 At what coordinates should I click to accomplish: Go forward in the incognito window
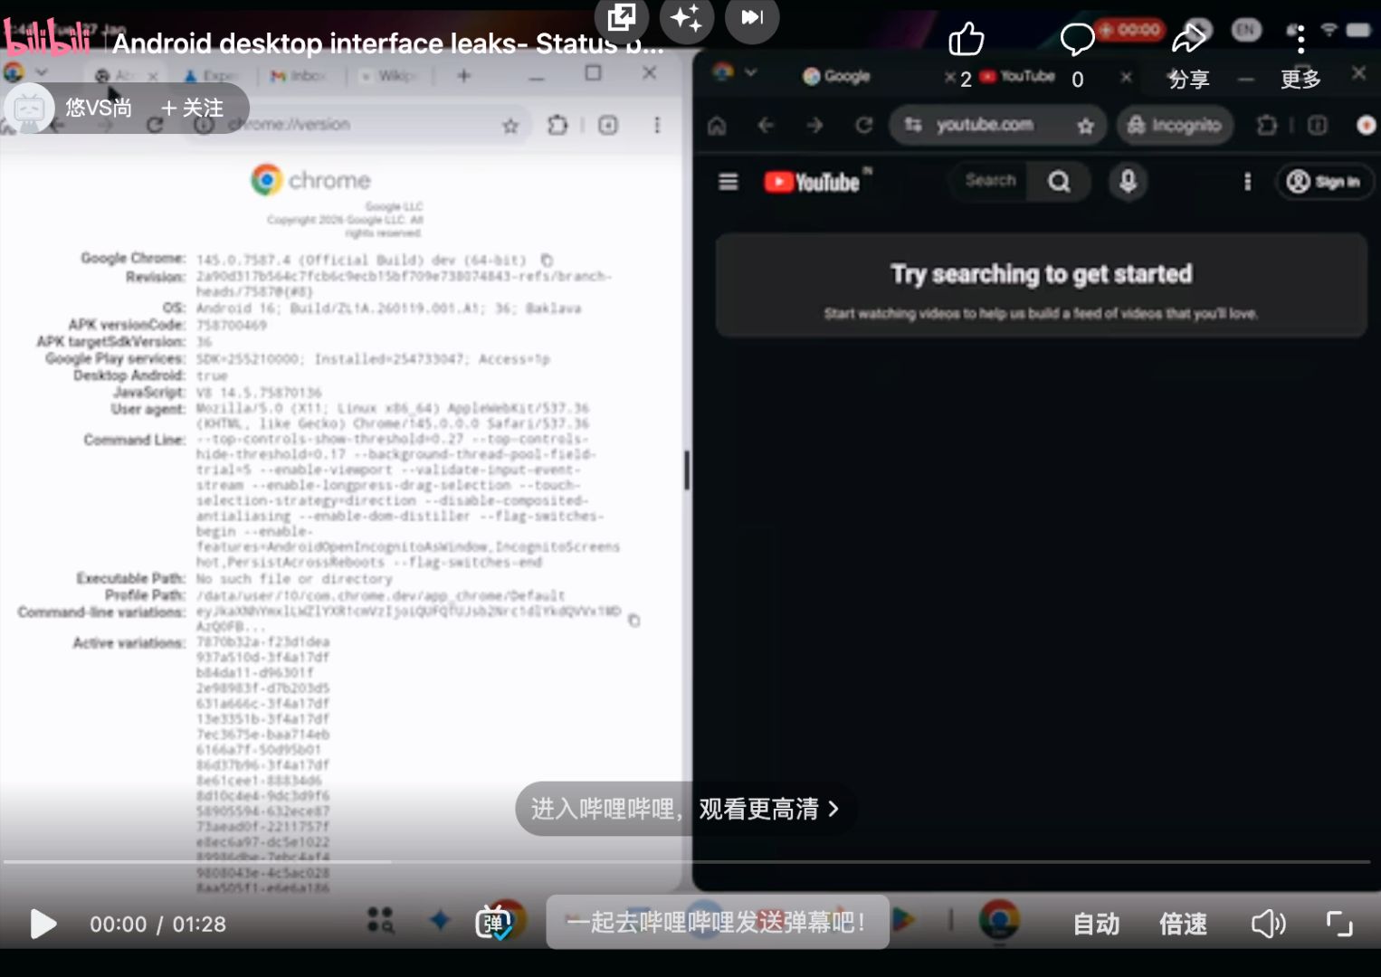814,125
